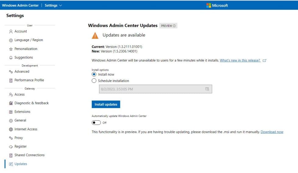Click the Updates are available heading
298x173 pixels.
pos(124,35)
